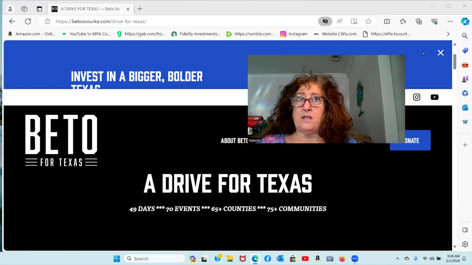Screen dimensions: 472x265
Task: Click the BETO FOR TEXAS logo
Action: pos(61,140)
